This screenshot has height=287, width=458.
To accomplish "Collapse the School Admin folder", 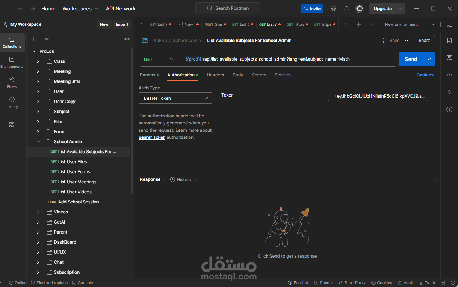I will click(x=38, y=142).
